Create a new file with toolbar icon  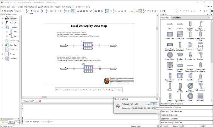coord(2,11)
